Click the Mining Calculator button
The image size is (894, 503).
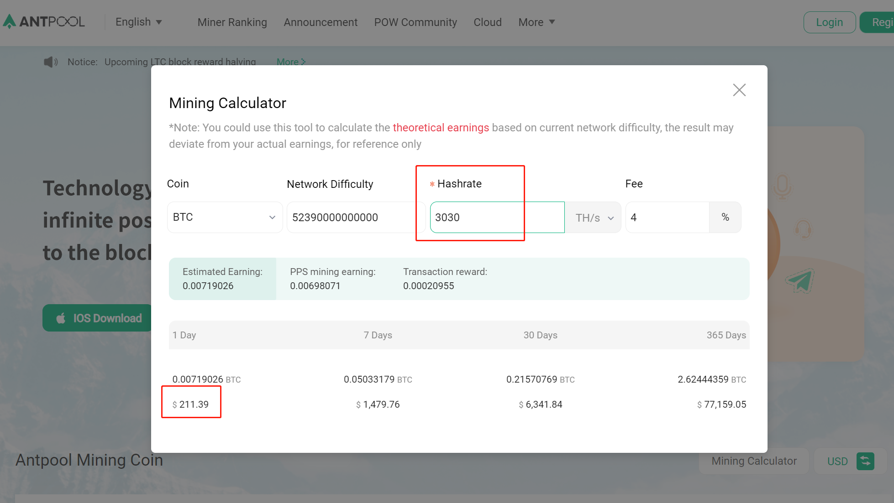click(x=753, y=461)
